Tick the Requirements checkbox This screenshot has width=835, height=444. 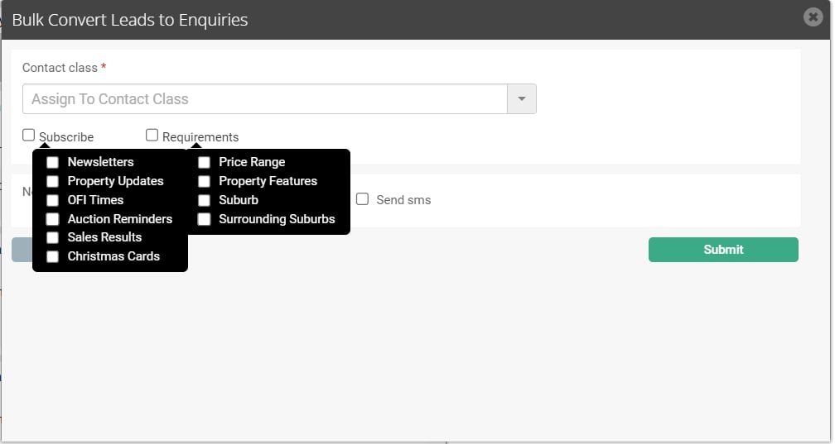152,135
